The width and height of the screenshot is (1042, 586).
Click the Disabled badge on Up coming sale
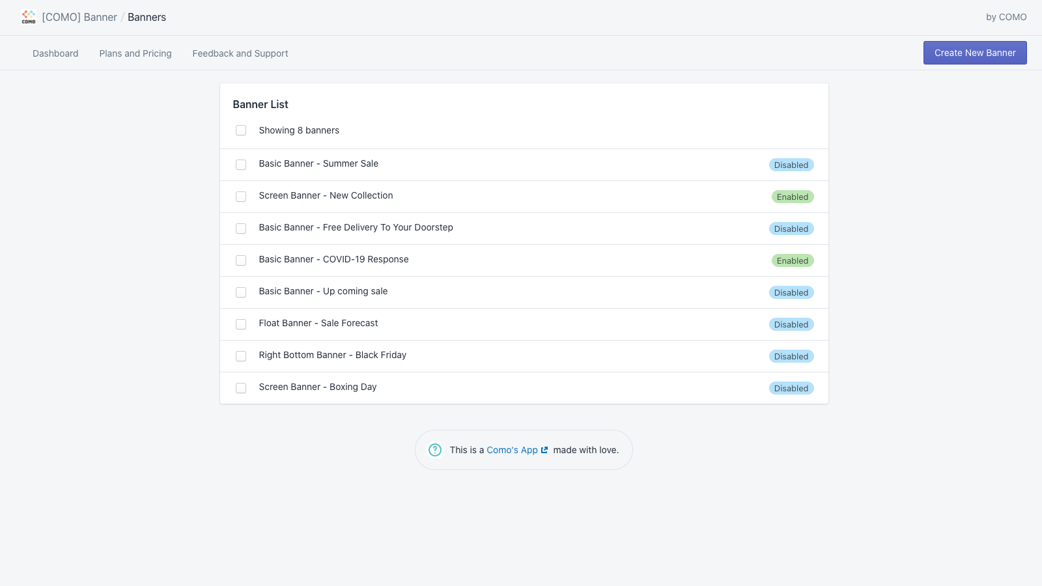pyautogui.click(x=791, y=292)
